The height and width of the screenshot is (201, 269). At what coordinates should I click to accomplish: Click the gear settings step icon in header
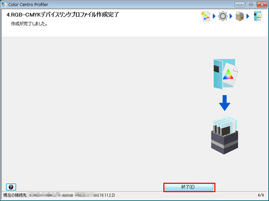223,16
